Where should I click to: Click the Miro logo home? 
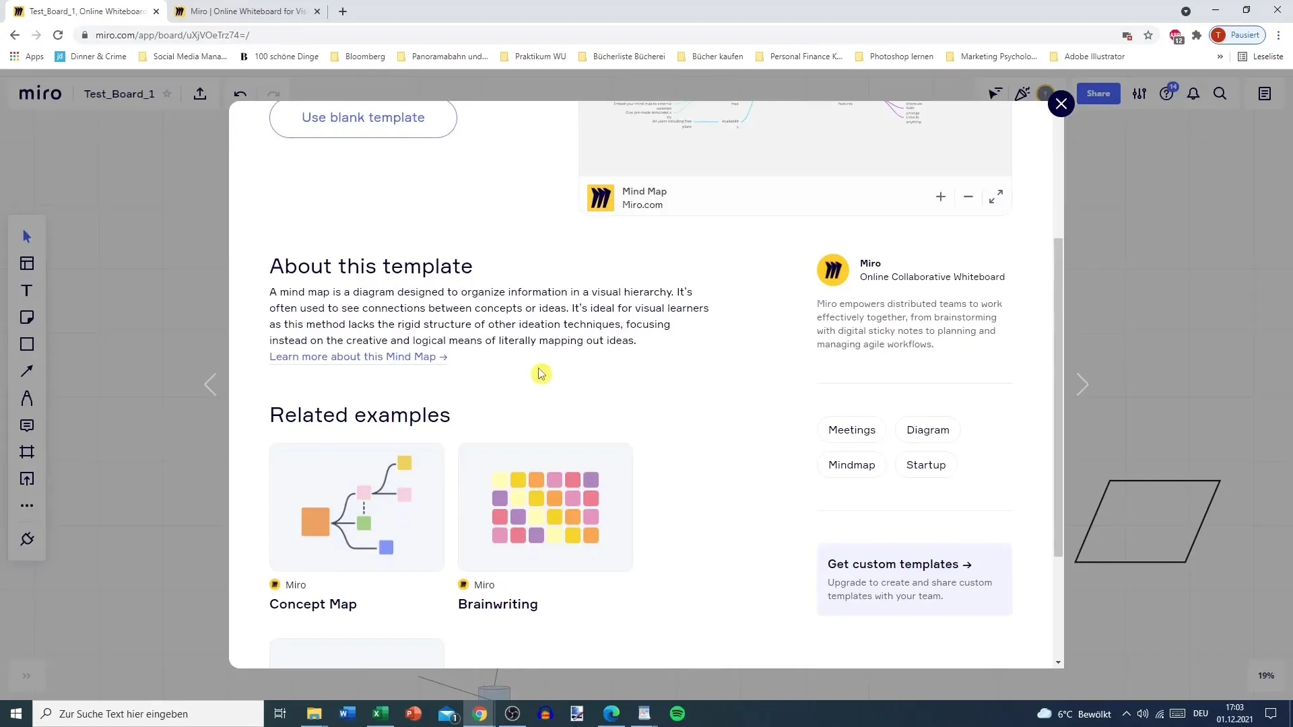point(40,94)
